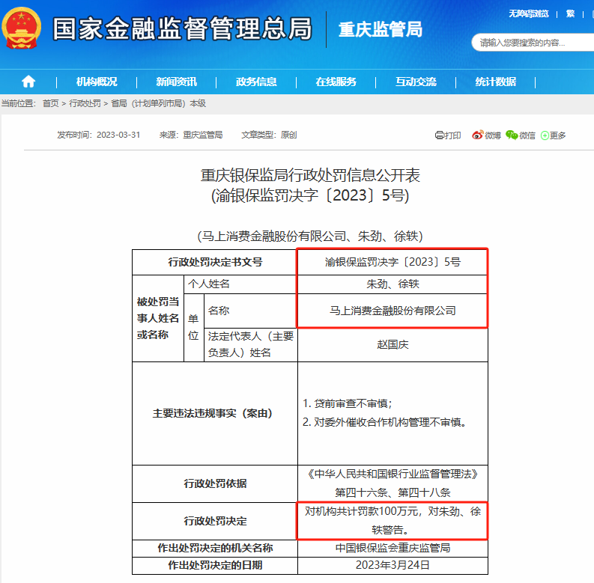Click the 重庆监管局 header title
The height and width of the screenshot is (583, 594).
(x=380, y=30)
